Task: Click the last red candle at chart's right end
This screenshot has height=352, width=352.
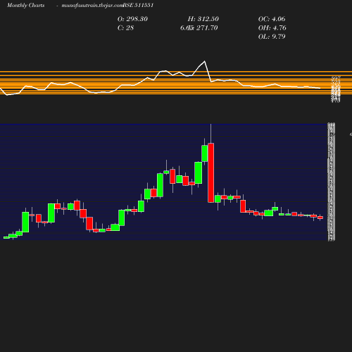Action: [320, 218]
